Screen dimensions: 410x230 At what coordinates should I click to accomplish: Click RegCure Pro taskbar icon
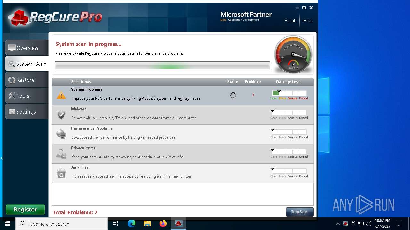tap(179, 224)
